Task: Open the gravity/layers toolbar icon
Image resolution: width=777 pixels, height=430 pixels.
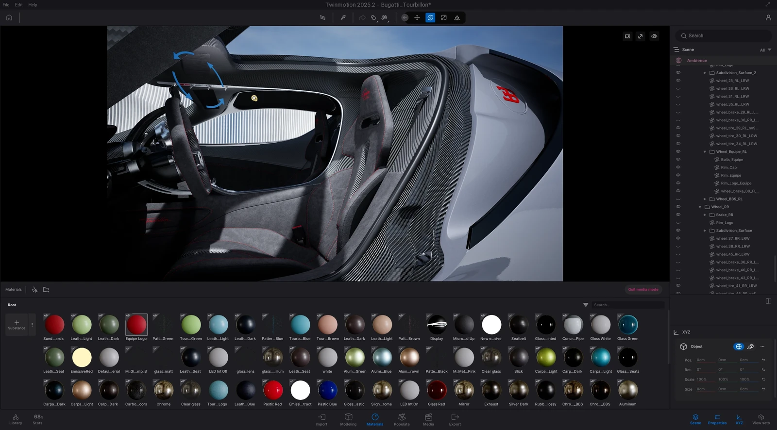Action: tap(322, 17)
